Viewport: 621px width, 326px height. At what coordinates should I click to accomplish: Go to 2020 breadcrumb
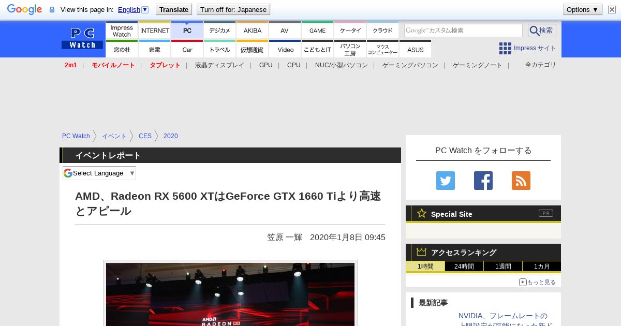click(x=170, y=136)
